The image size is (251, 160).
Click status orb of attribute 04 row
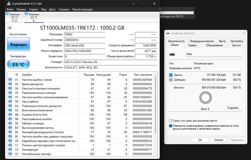(10, 88)
